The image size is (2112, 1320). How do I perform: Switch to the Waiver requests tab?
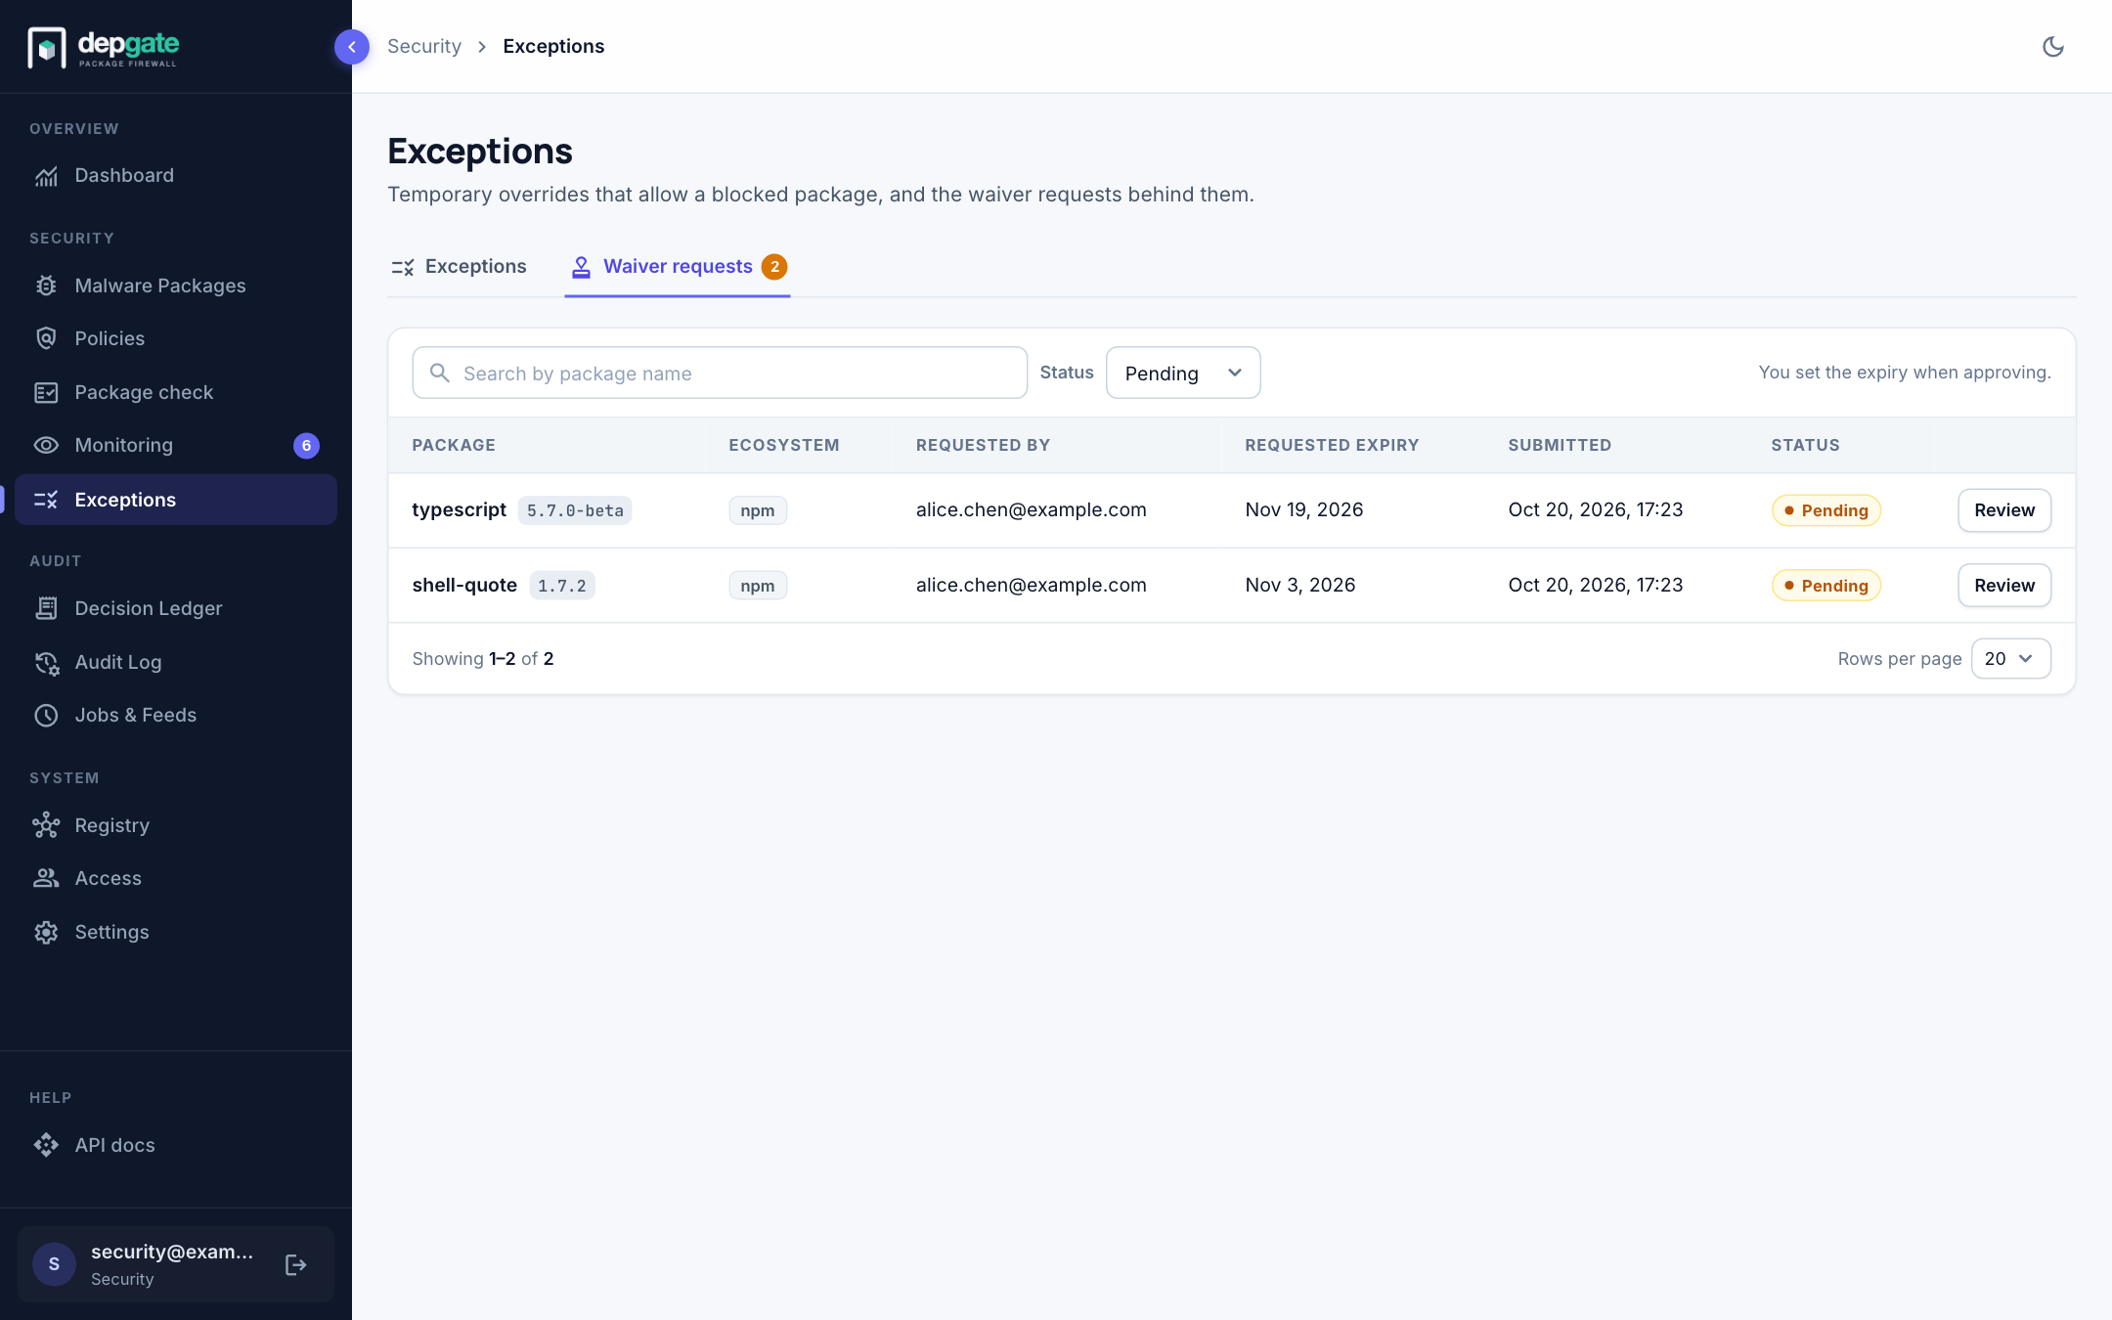click(x=678, y=266)
